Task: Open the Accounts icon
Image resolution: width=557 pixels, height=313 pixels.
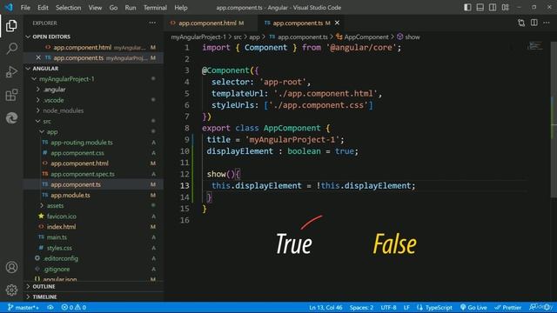Action: [x=11, y=267]
